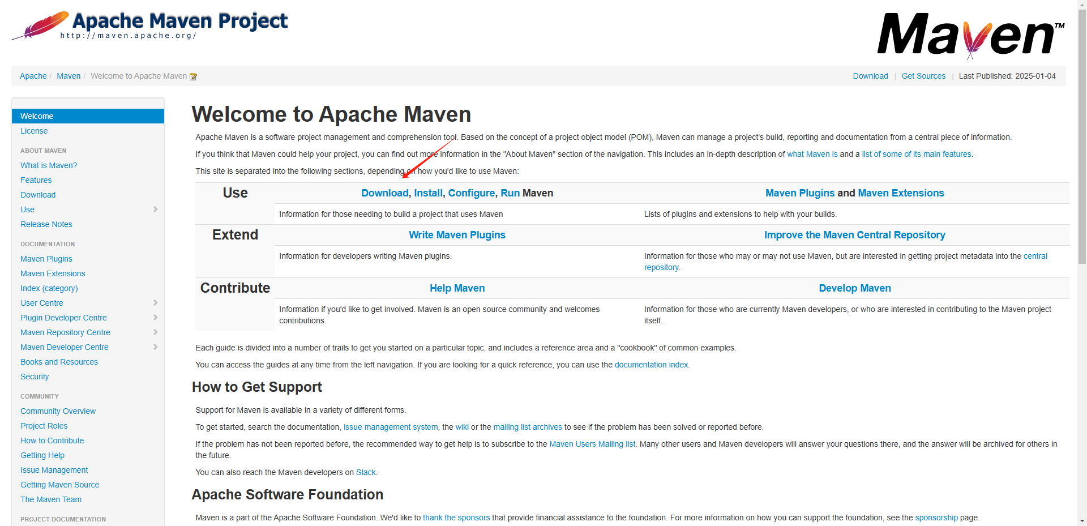Viewport: 1087px width, 526px height.
Task: Open the Help Maven link
Action: pyautogui.click(x=457, y=288)
